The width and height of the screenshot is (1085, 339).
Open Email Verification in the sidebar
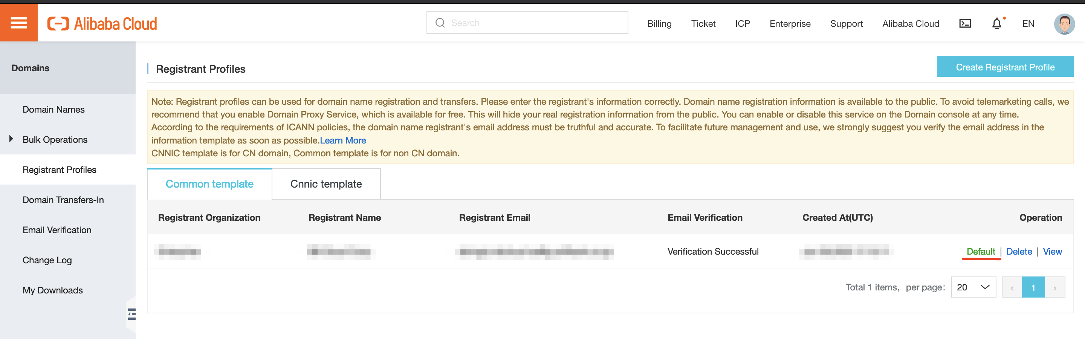57,230
